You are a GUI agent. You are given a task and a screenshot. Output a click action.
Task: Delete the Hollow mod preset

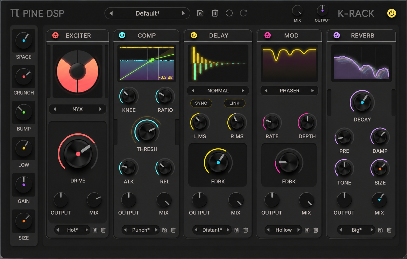316,230
